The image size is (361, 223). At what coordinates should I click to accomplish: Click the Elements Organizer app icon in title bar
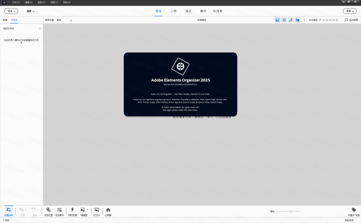4,2
